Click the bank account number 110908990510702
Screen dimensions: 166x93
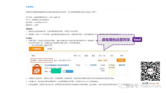pos(40,22)
